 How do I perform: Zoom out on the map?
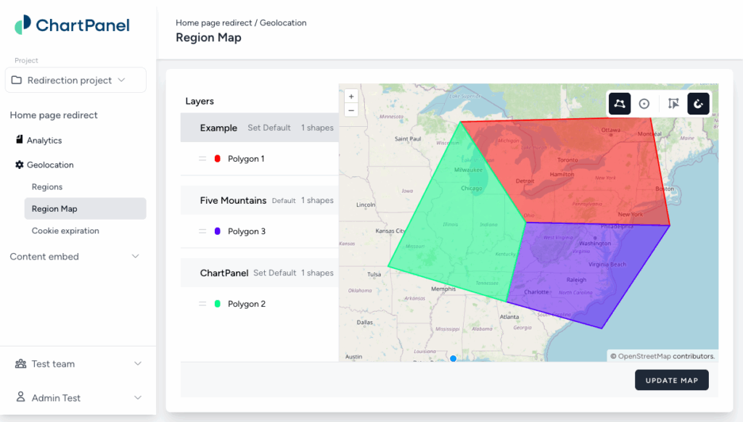(351, 110)
